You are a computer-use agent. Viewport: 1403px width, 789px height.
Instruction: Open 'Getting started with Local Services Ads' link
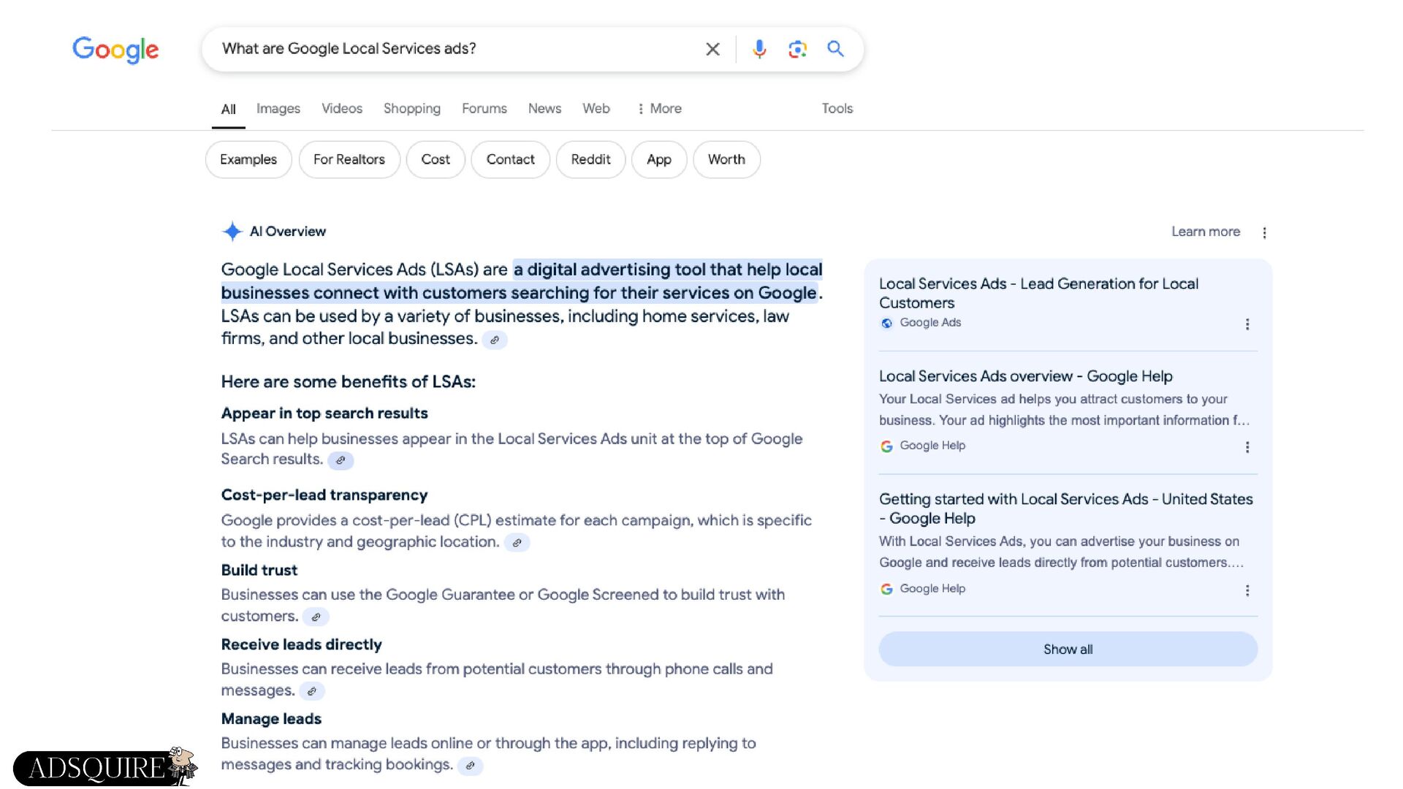click(1066, 508)
